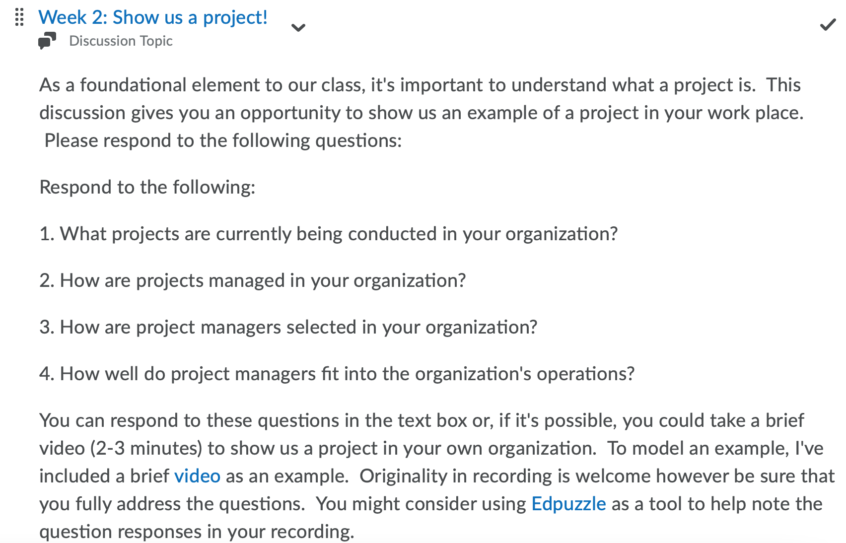Image resolution: width=846 pixels, height=543 pixels.
Task: Click the Respond to the following heading
Action: coord(147,187)
